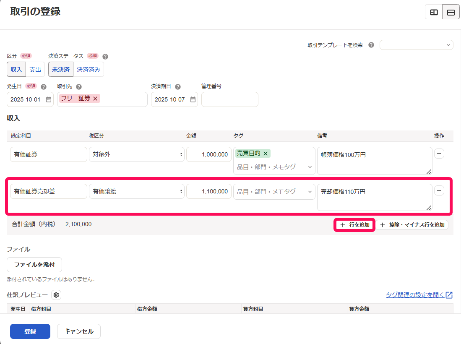Click the 1,100,000 amount field

209,191
